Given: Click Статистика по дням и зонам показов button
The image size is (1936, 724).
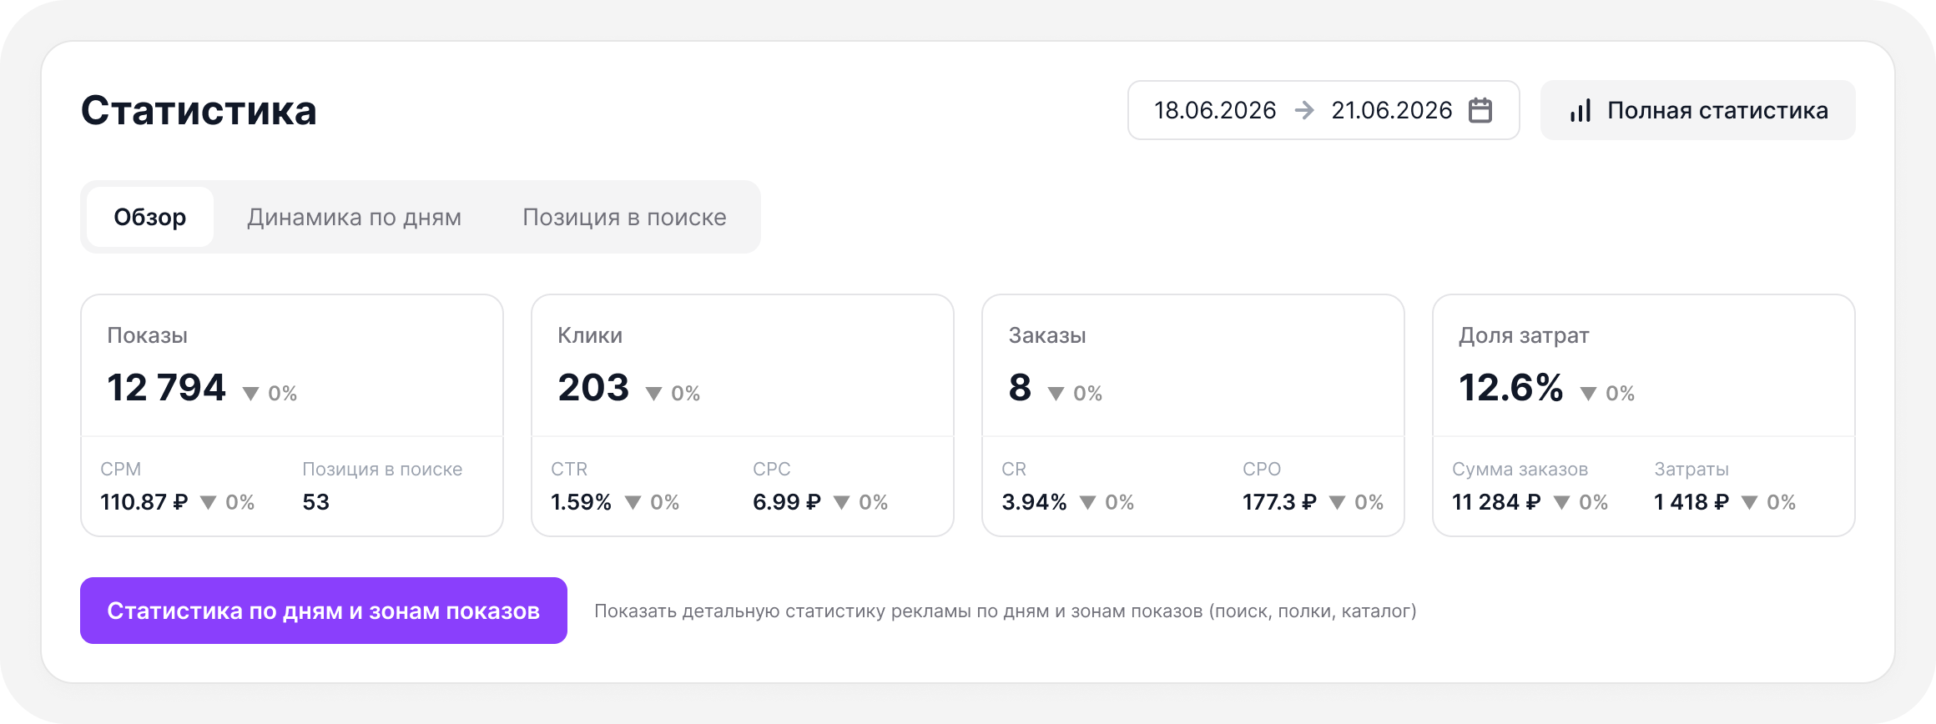Looking at the screenshot, I should click(x=324, y=611).
